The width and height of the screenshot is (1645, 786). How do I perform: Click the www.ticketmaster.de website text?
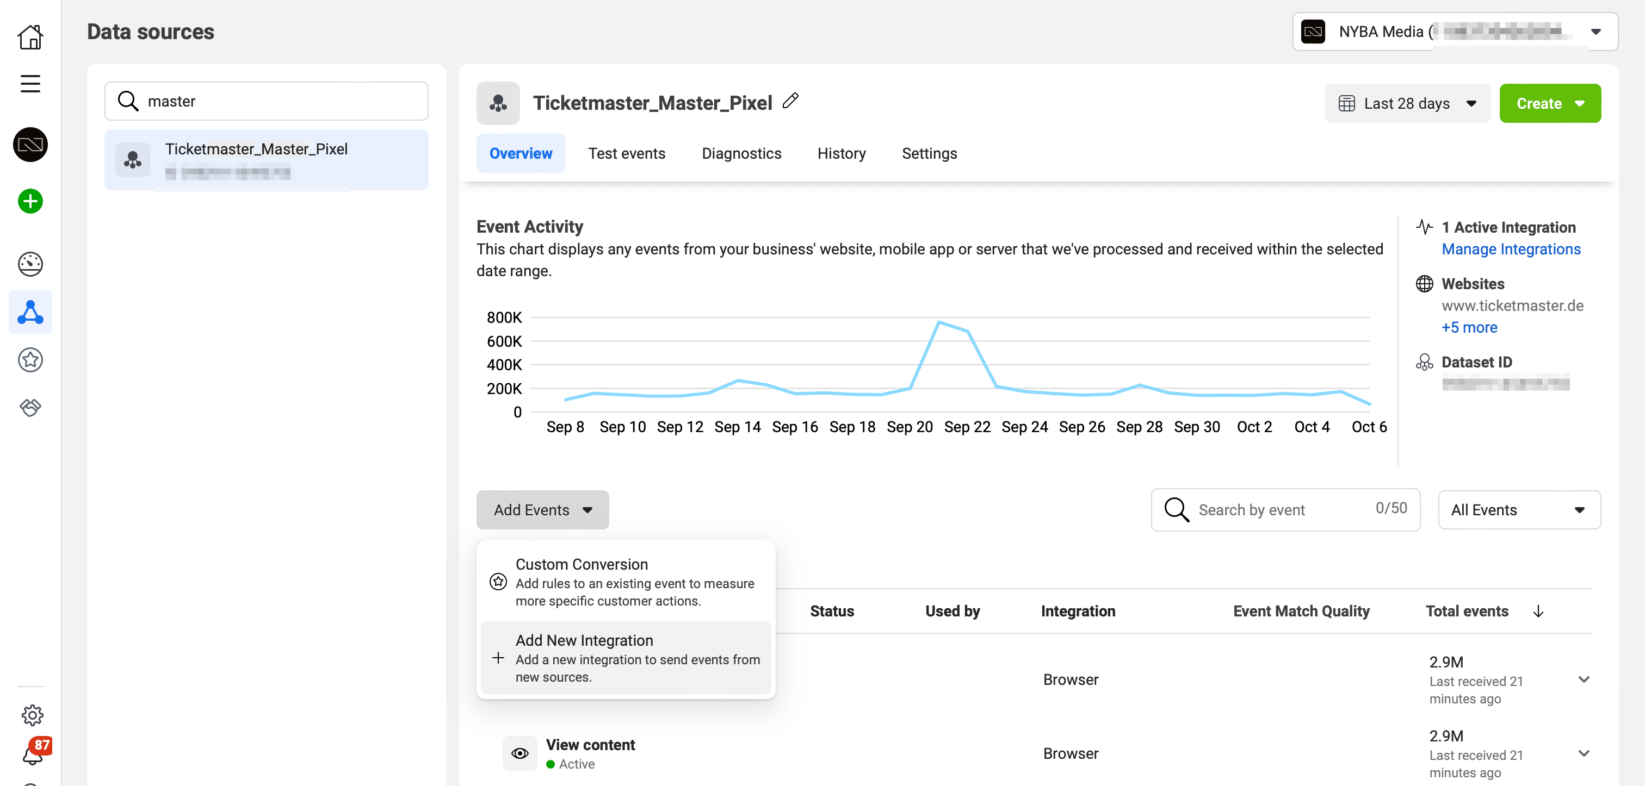[x=1512, y=305]
